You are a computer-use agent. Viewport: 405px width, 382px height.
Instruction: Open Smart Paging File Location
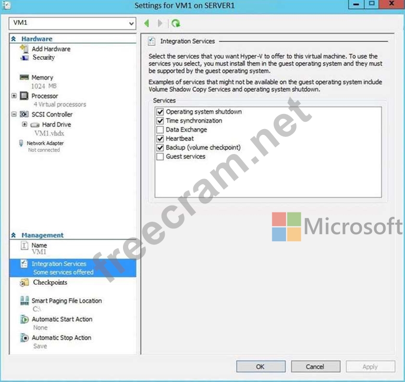click(x=67, y=301)
